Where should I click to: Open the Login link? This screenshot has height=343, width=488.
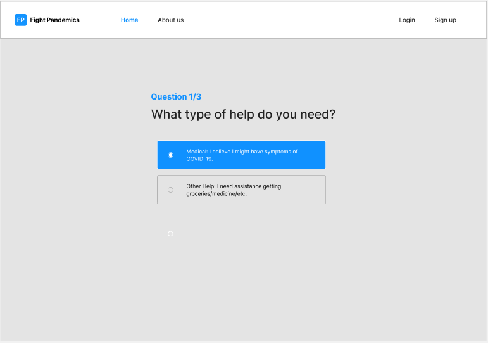click(x=407, y=20)
